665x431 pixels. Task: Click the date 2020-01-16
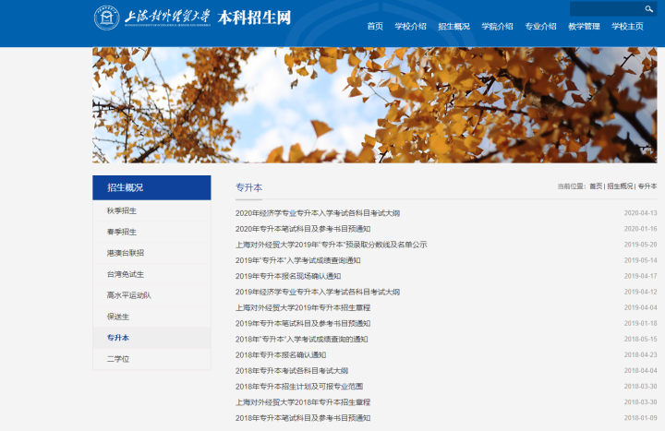[x=640, y=229]
